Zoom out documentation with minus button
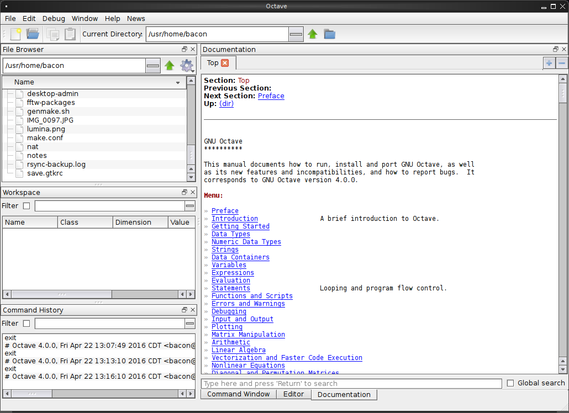 (562, 63)
